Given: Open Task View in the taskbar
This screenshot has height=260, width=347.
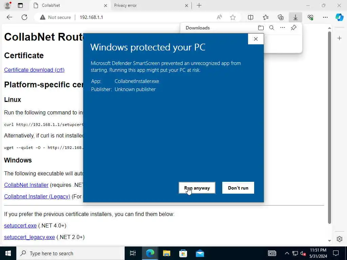Looking at the screenshot, I should (x=133, y=253).
